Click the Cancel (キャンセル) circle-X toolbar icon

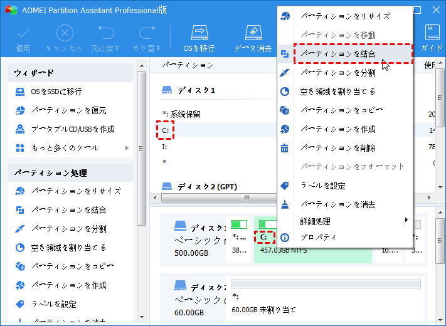point(65,33)
